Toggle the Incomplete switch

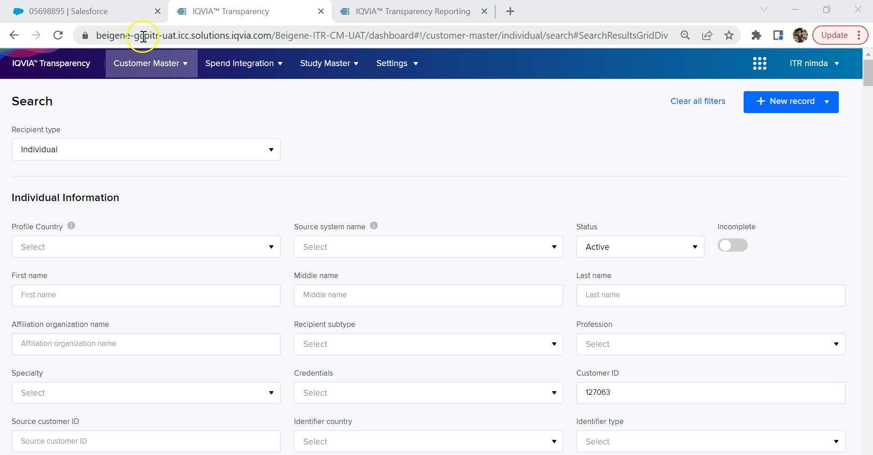tap(732, 245)
